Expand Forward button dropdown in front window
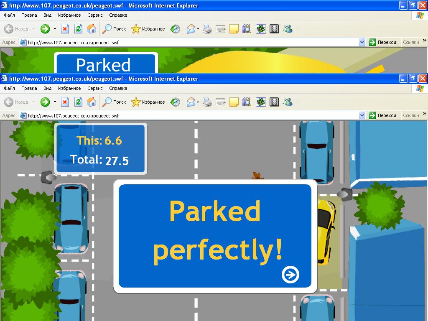 click(x=55, y=102)
